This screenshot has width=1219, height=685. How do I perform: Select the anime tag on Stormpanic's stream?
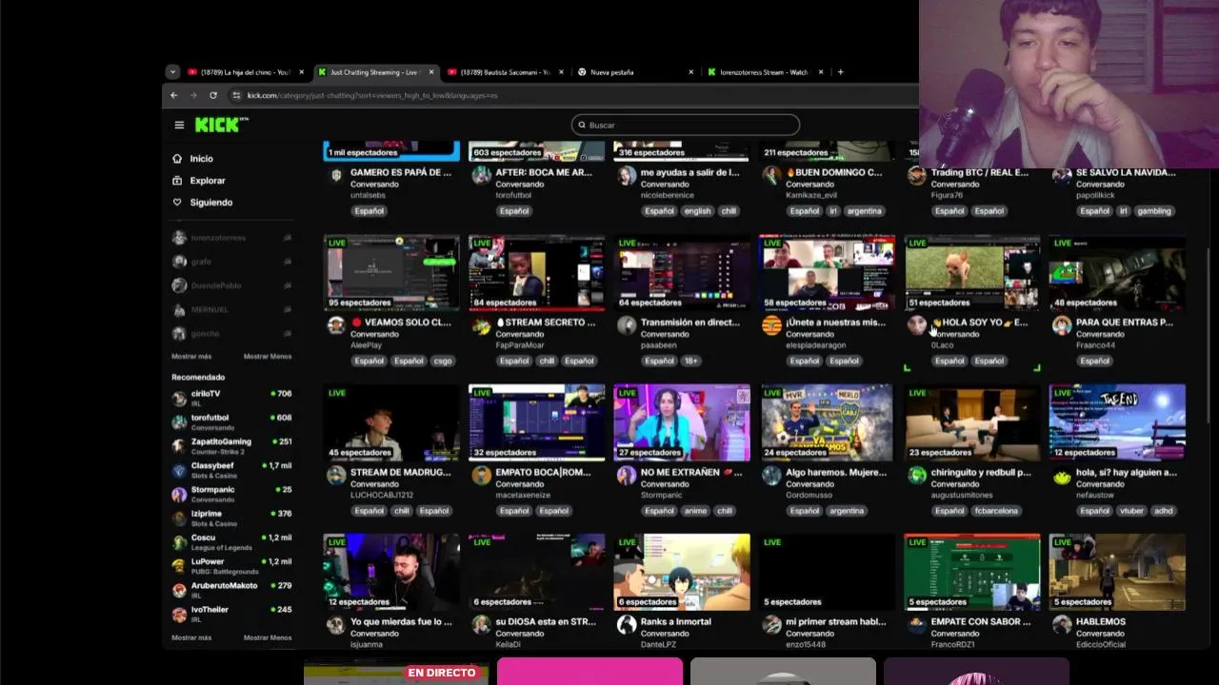click(x=695, y=511)
